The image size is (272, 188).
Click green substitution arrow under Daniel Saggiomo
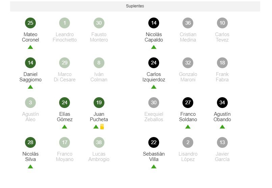coord(30,87)
